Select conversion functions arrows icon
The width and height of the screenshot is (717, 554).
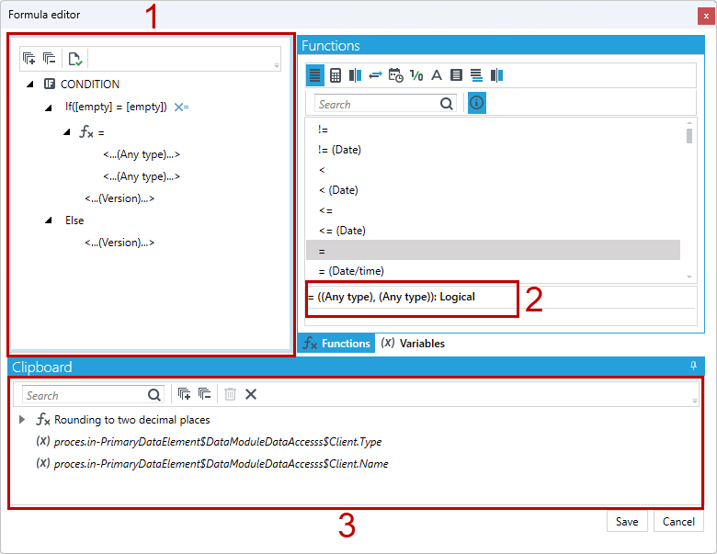pyautogui.click(x=375, y=75)
